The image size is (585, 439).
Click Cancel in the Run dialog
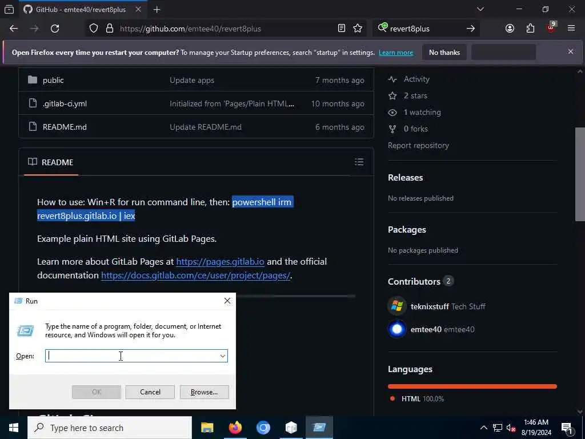[x=150, y=392]
